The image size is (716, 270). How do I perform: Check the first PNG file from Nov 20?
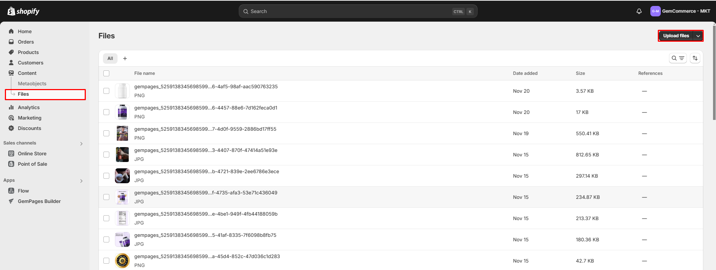tap(106, 91)
